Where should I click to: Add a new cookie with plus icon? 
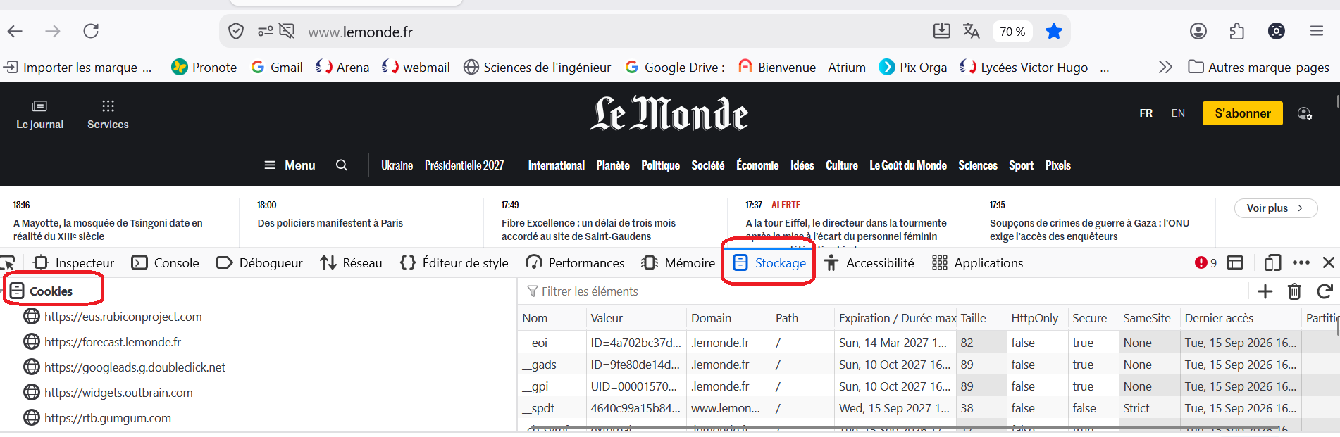(x=1265, y=291)
